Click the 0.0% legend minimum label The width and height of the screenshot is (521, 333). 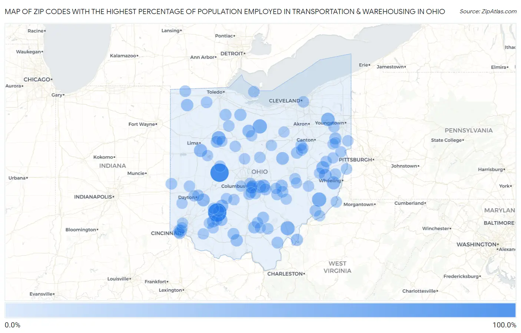[13, 325]
